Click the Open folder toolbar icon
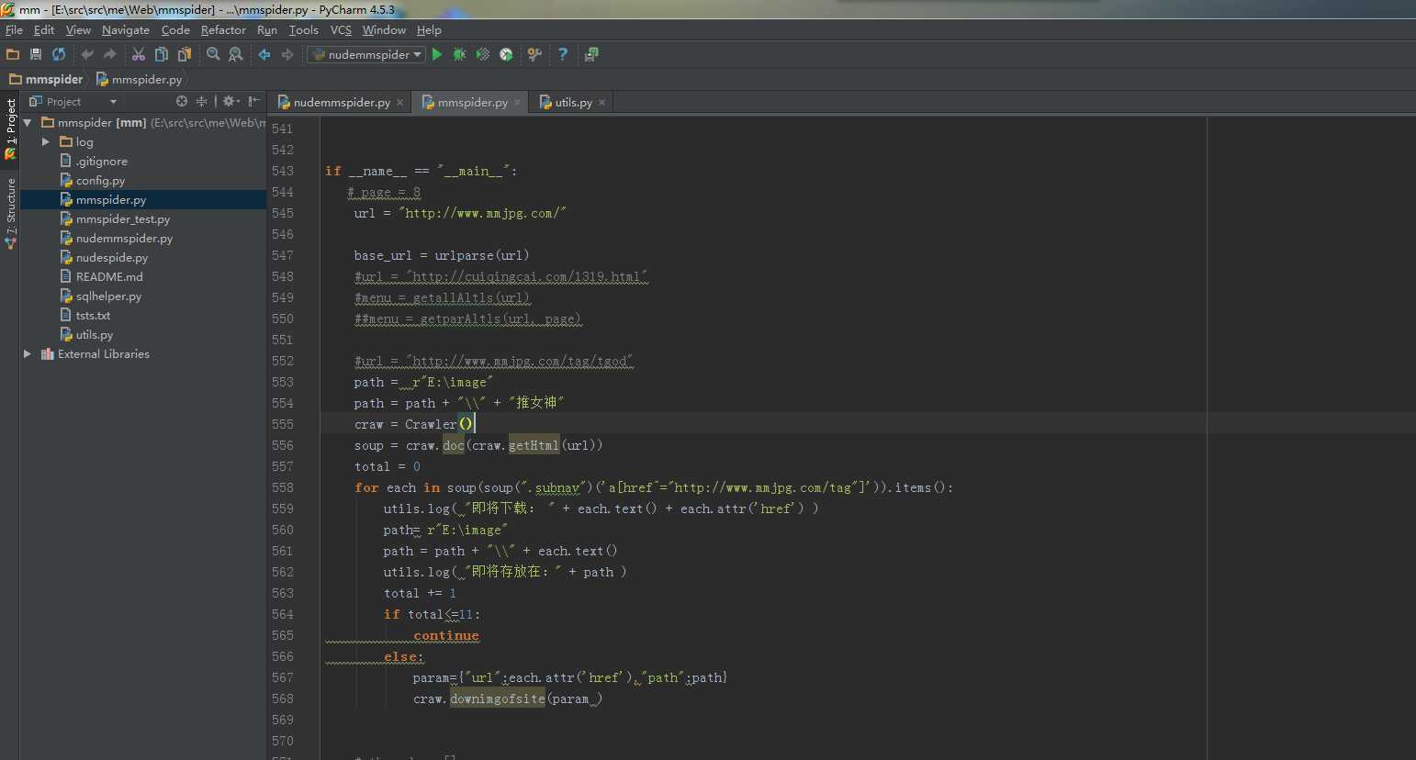 pyautogui.click(x=13, y=54)
